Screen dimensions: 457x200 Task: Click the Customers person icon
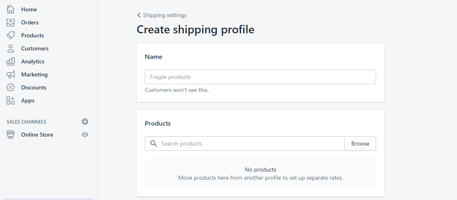pyautogui.click(x=11, y=48)
